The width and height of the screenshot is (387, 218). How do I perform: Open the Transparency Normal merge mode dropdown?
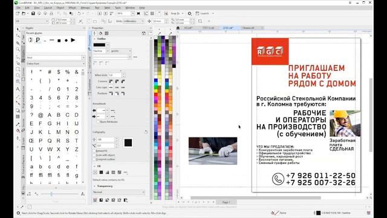coord(119,192)
